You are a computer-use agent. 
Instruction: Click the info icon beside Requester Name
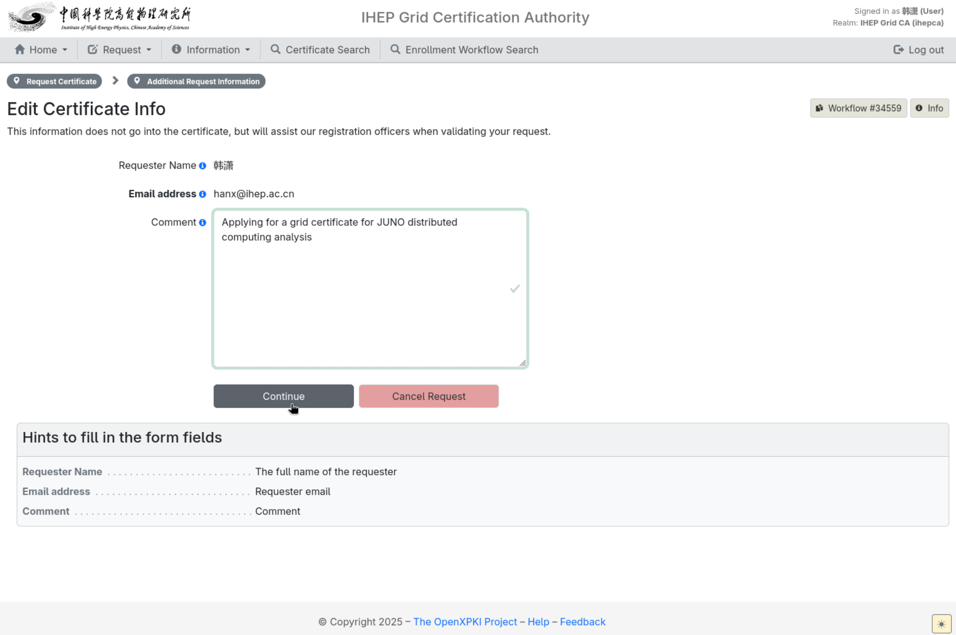pos(203,166)
